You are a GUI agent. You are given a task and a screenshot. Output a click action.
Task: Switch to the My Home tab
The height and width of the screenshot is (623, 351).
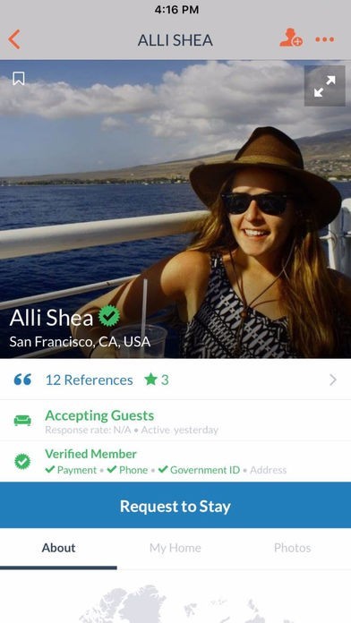[175, 549]
